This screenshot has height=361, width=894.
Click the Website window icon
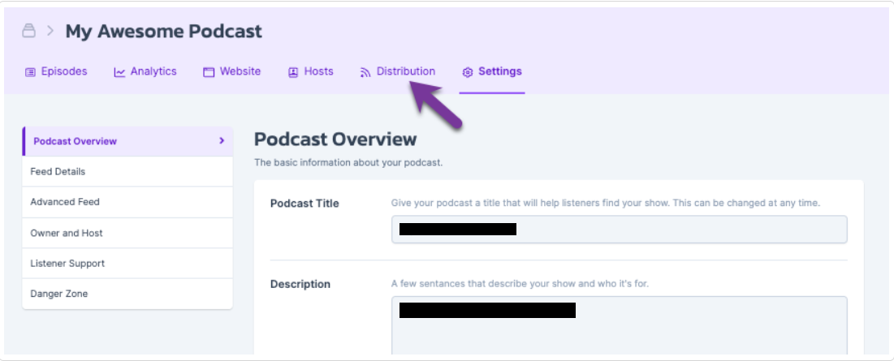click(209, 72)
